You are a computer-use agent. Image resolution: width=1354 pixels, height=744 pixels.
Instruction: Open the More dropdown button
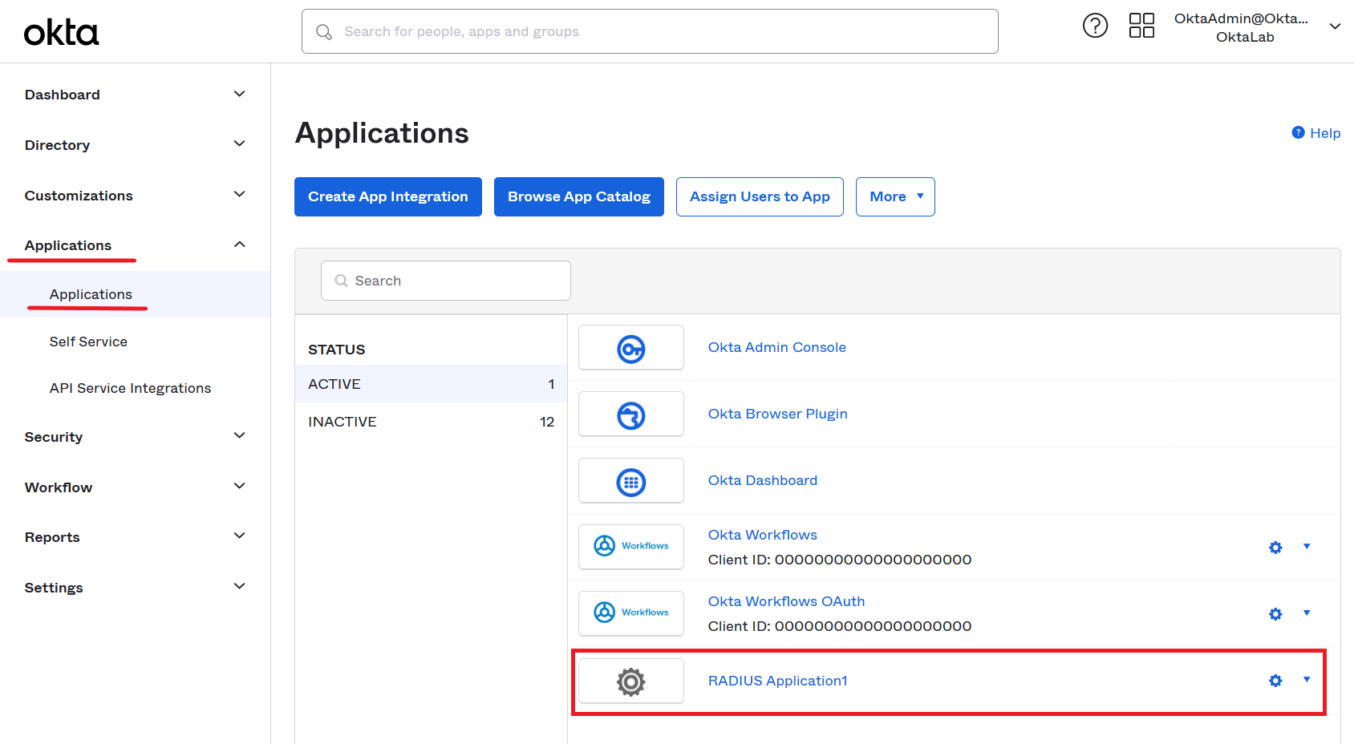coord(895,196)
